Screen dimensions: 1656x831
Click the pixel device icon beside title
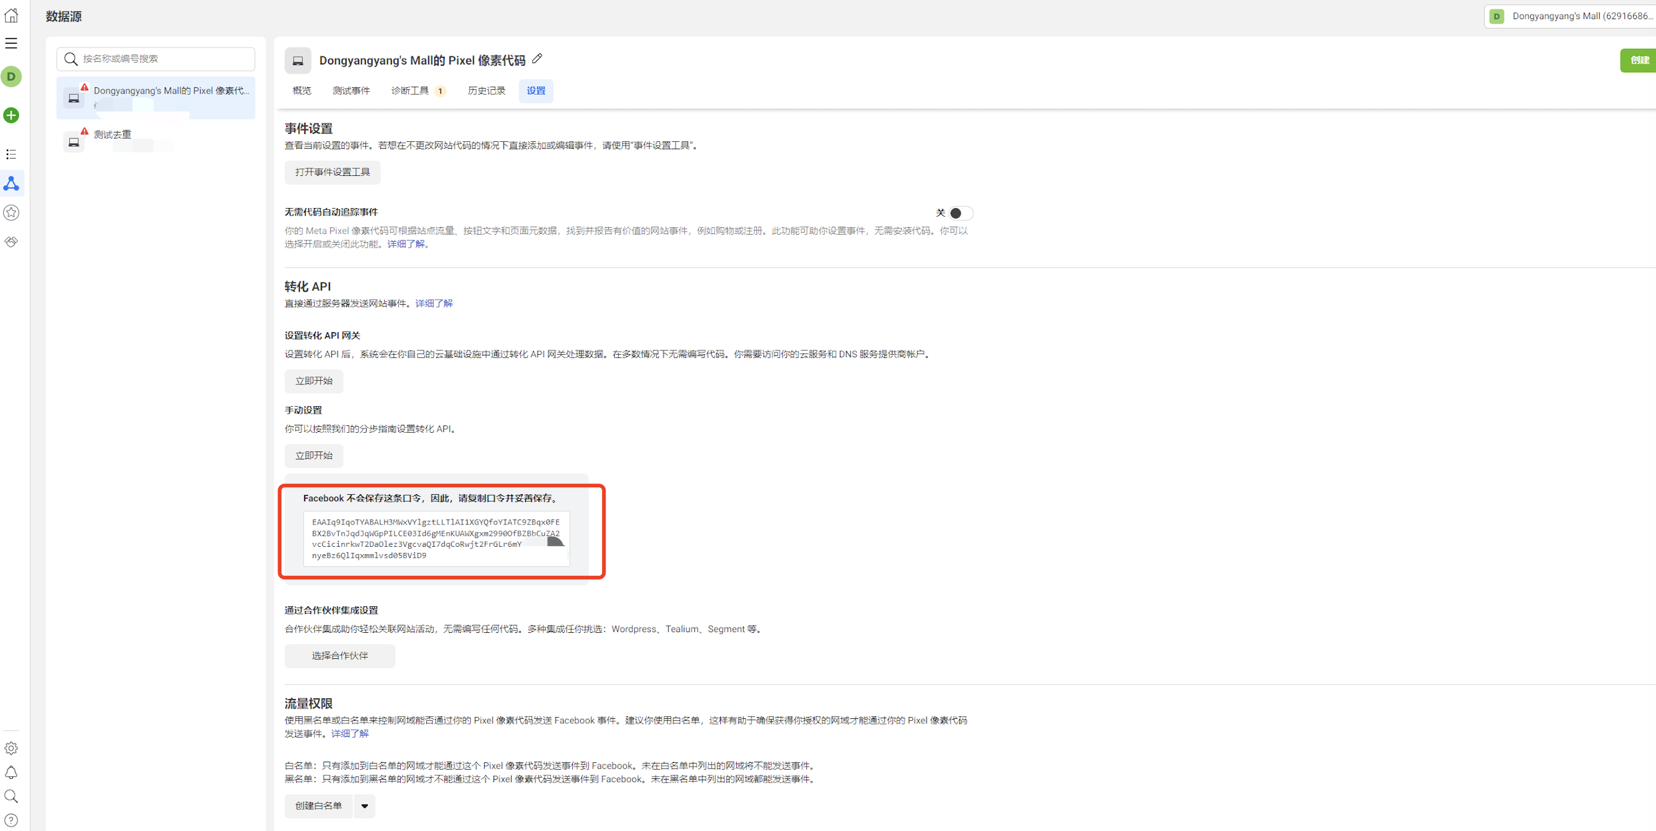click(x=298, y=61)
